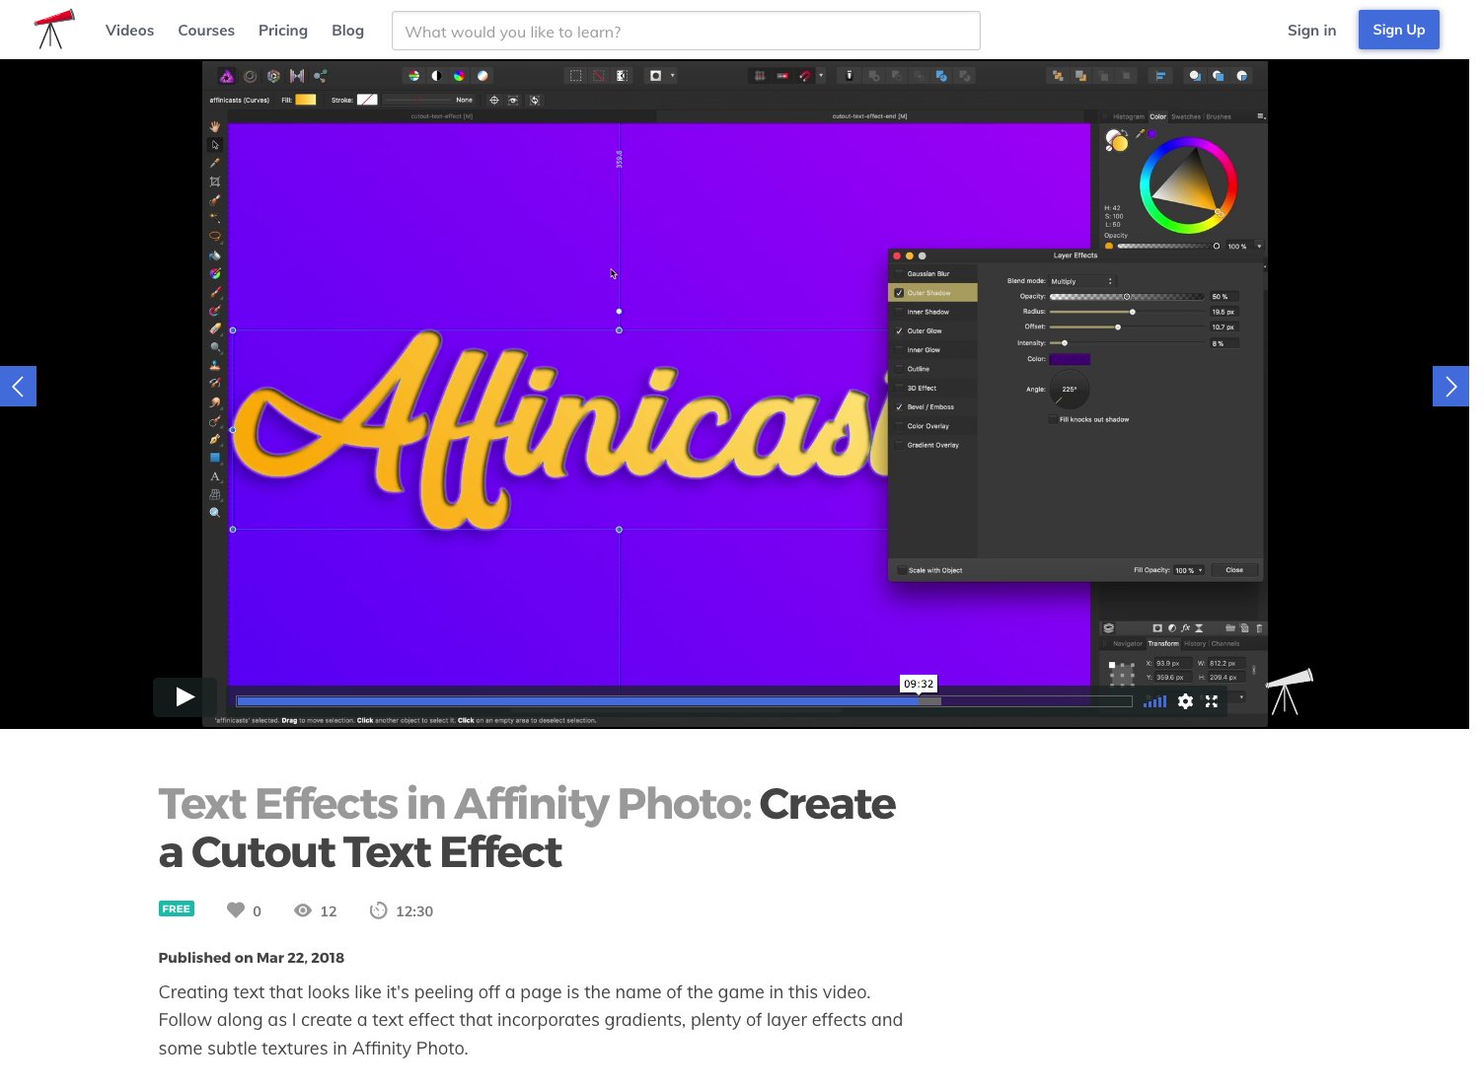This screenshot has width=1484, height=1090.
Task: Open the Blend mode dropdown set to Multiply
Action: (1081, 280)
